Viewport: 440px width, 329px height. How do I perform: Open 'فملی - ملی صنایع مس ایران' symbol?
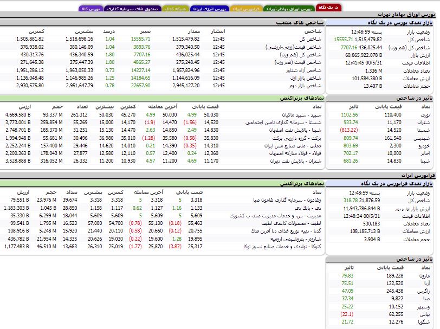pos(293,146)
